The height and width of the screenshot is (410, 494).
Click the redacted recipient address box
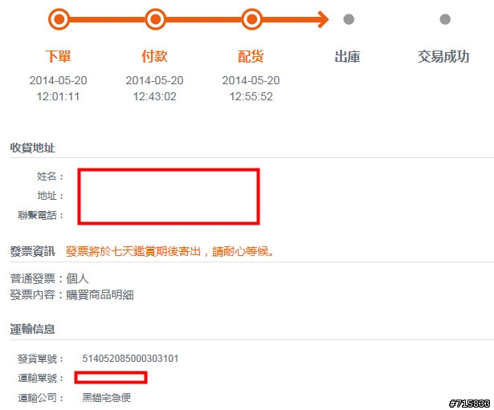pos(169,197)
